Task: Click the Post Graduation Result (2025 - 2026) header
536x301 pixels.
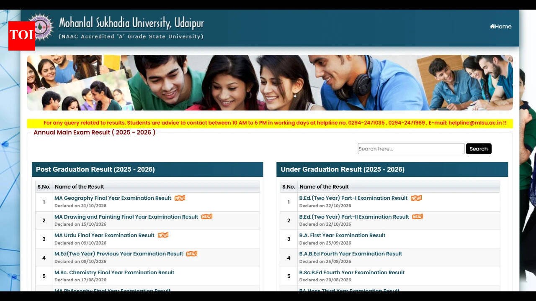Action: [147, 169]
